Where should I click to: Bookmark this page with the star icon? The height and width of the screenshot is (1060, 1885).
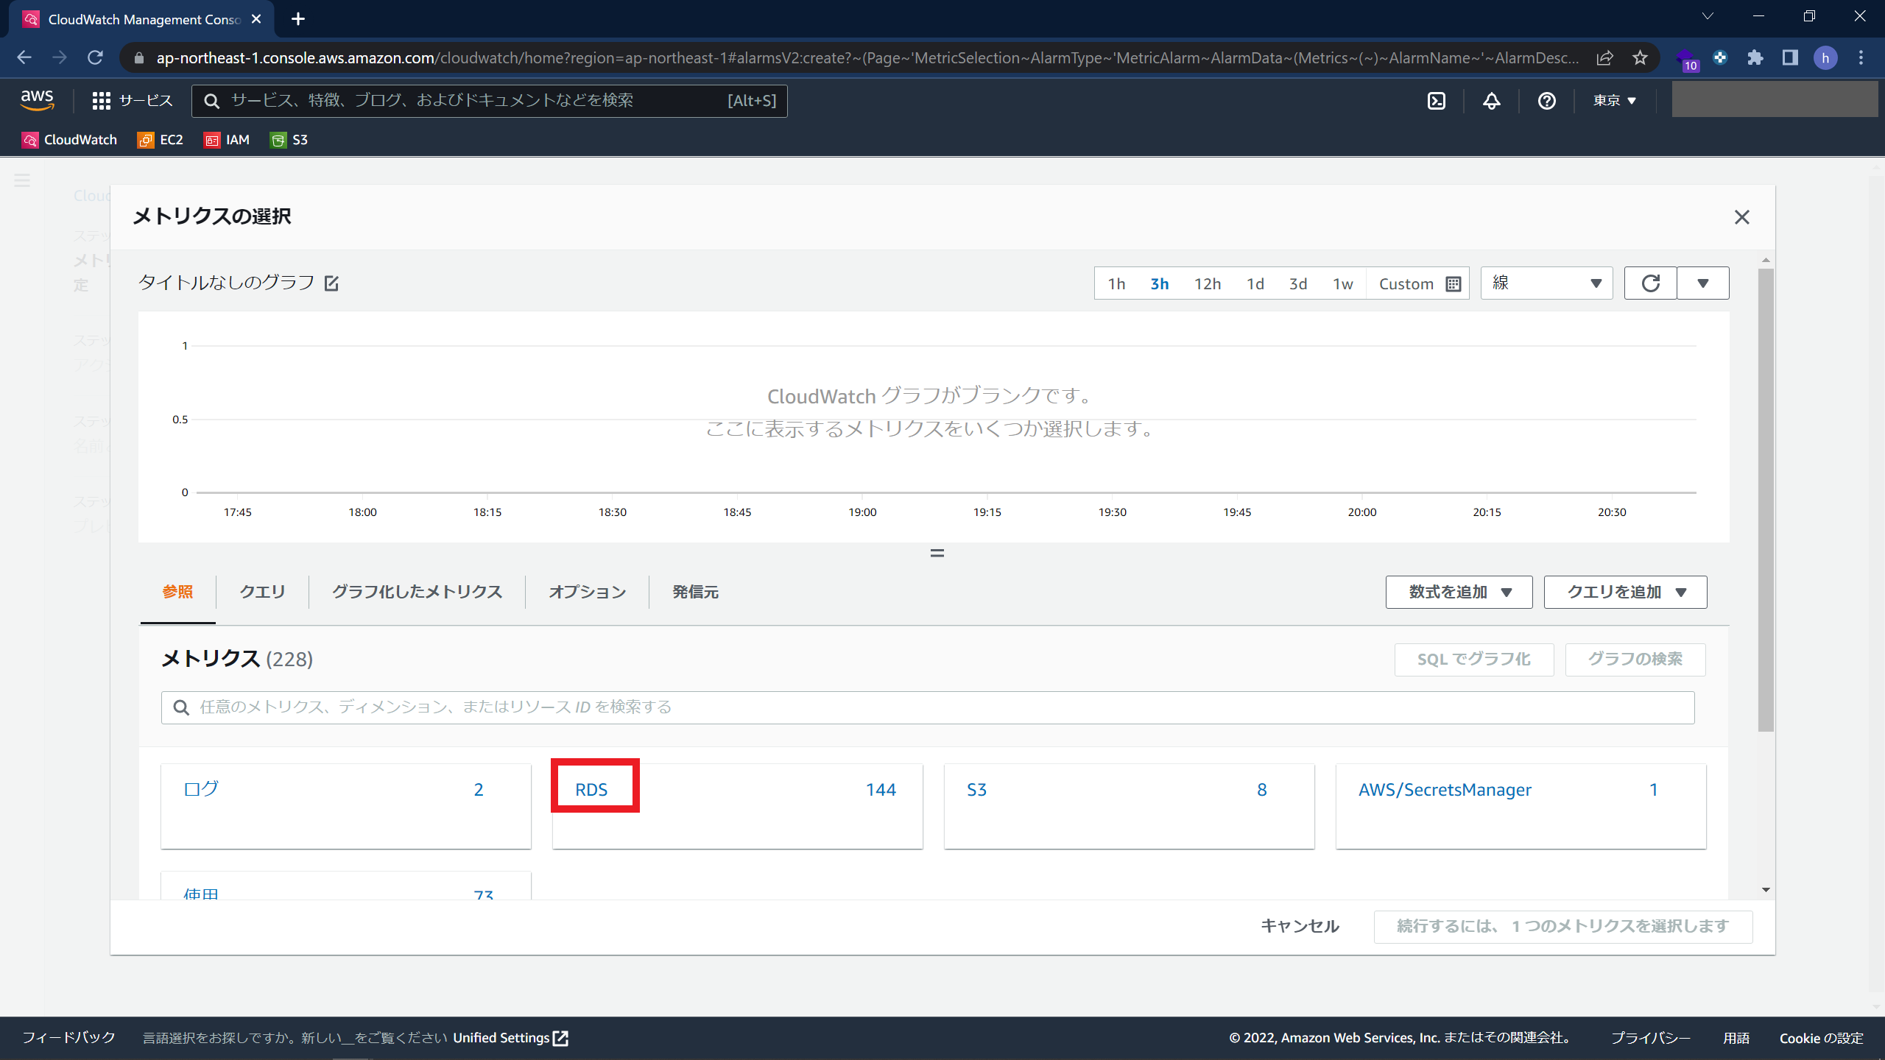[x=1640, y=57]
